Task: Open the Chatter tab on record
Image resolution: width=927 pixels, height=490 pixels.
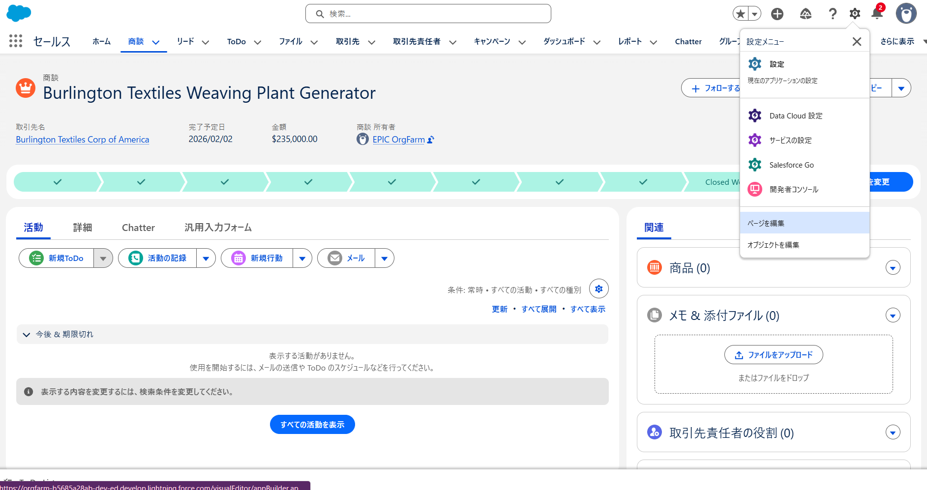Action: (x=138, y=228)
